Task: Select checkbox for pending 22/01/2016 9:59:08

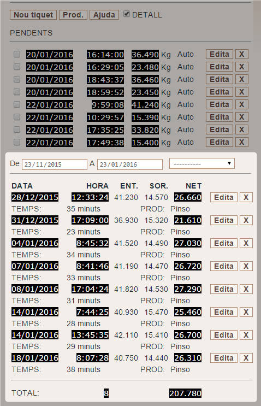Action: click(17, 104)
